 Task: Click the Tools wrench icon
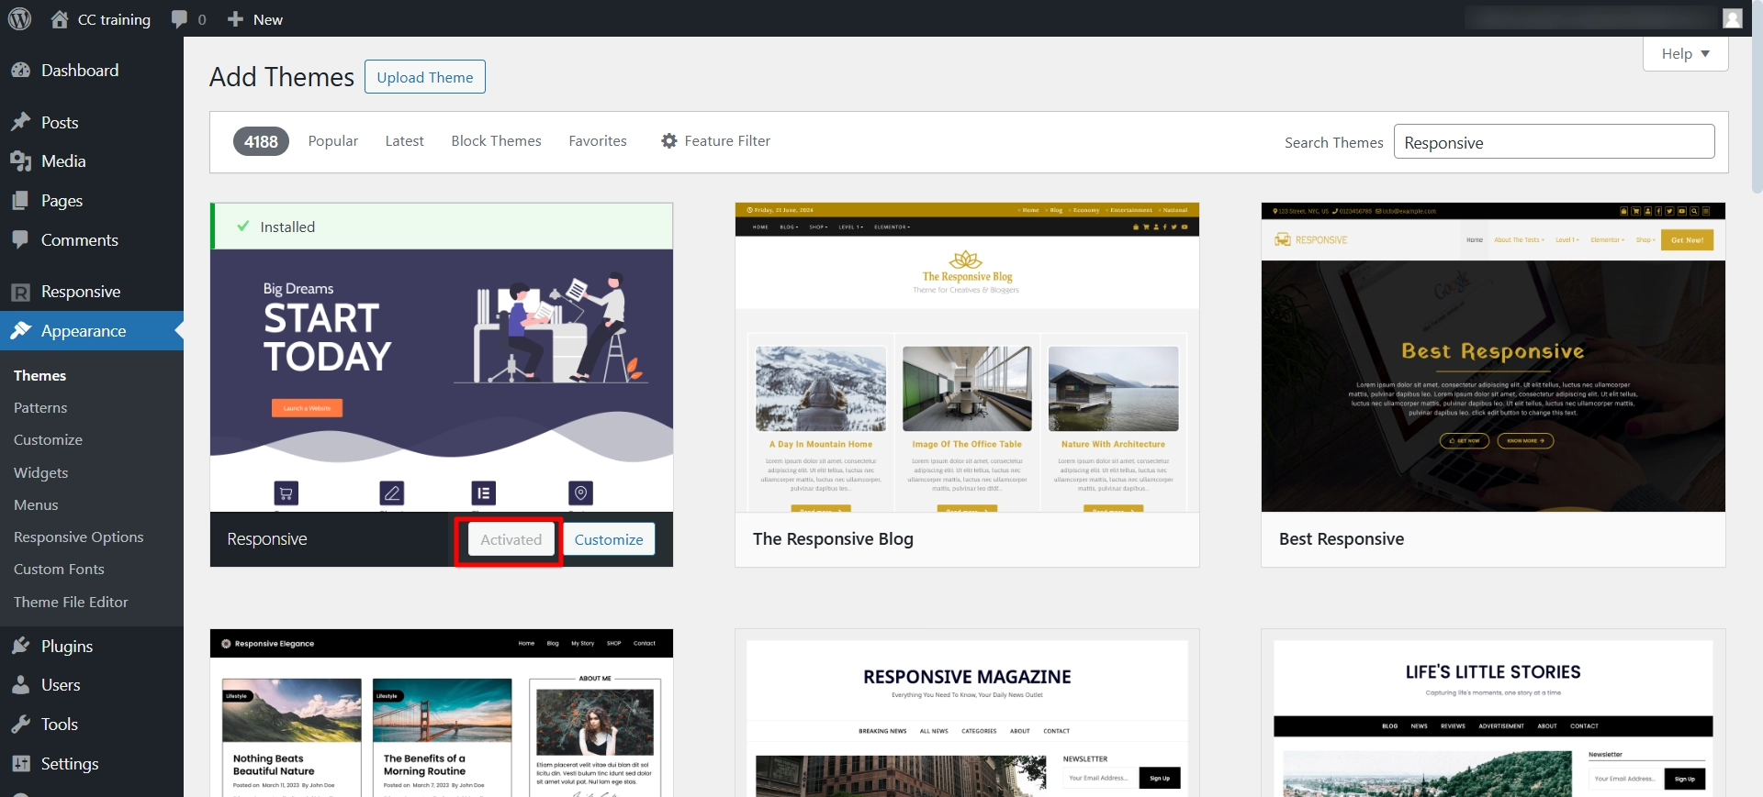(20, 725)
